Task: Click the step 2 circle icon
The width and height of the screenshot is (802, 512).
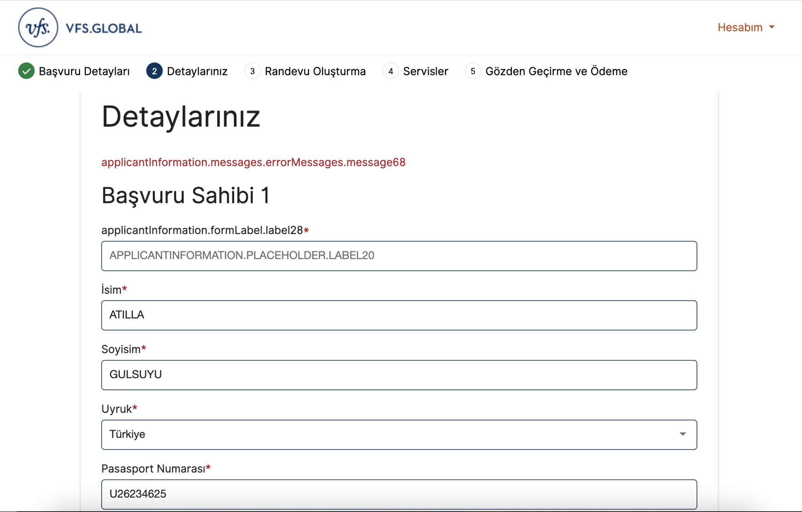Action: point(154,71)
